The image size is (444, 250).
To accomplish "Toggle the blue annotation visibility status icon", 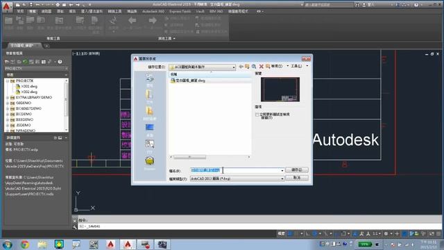I will [355, 233].
